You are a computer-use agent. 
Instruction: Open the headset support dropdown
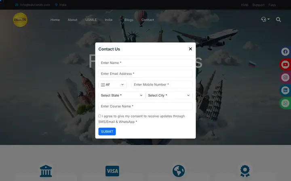pyautogui.click(x=265, y=19)
